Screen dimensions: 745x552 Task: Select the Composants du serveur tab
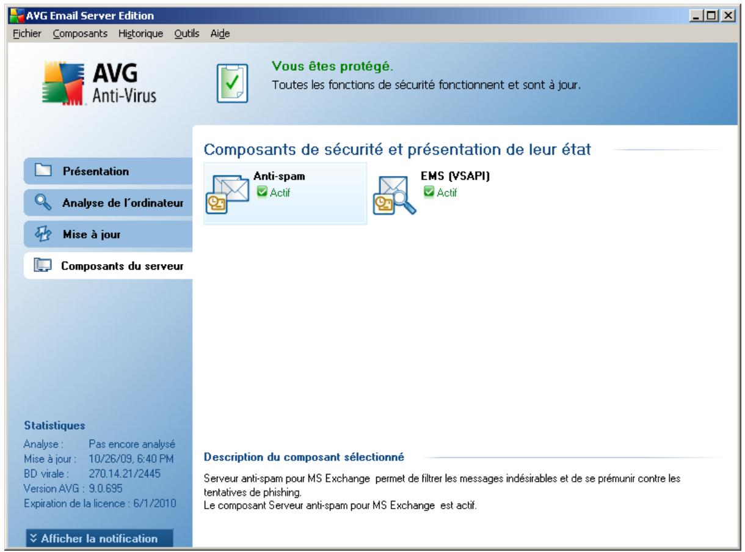pyautogui.click(x=108, y=267)
